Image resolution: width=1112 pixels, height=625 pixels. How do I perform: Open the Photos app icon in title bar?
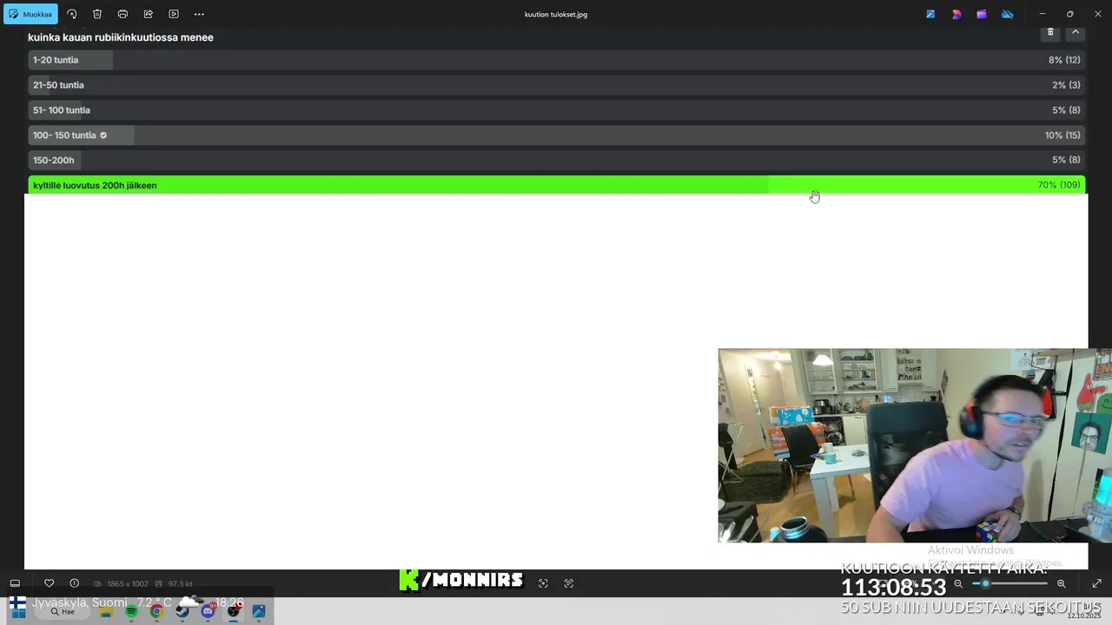[930, 14]
